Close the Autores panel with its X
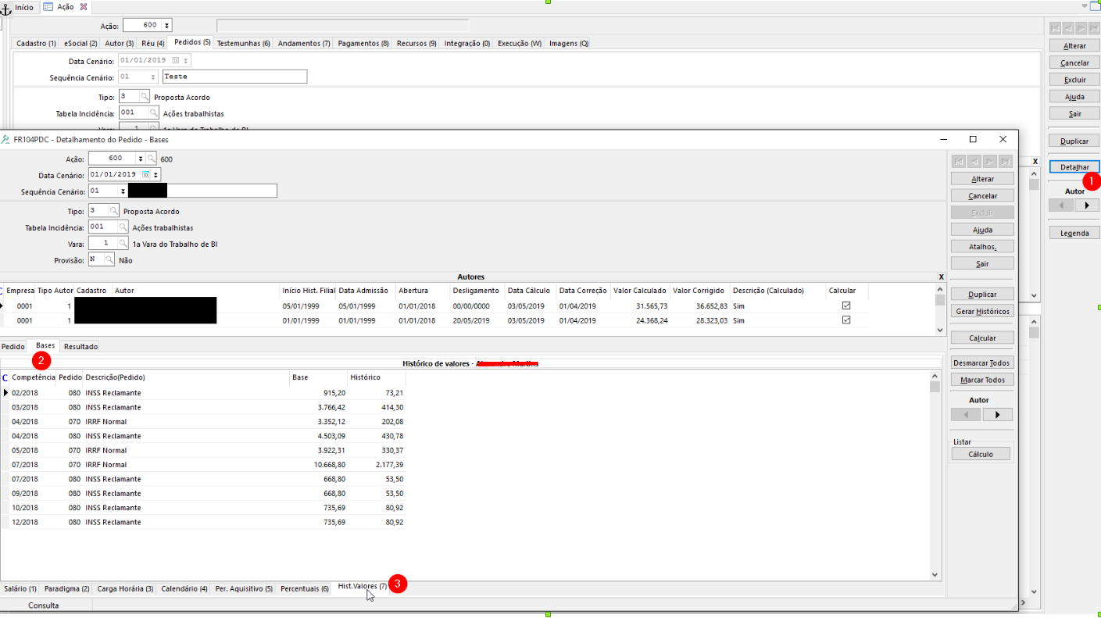This screenshot has width=1101, height=618. tap(941, 277)
